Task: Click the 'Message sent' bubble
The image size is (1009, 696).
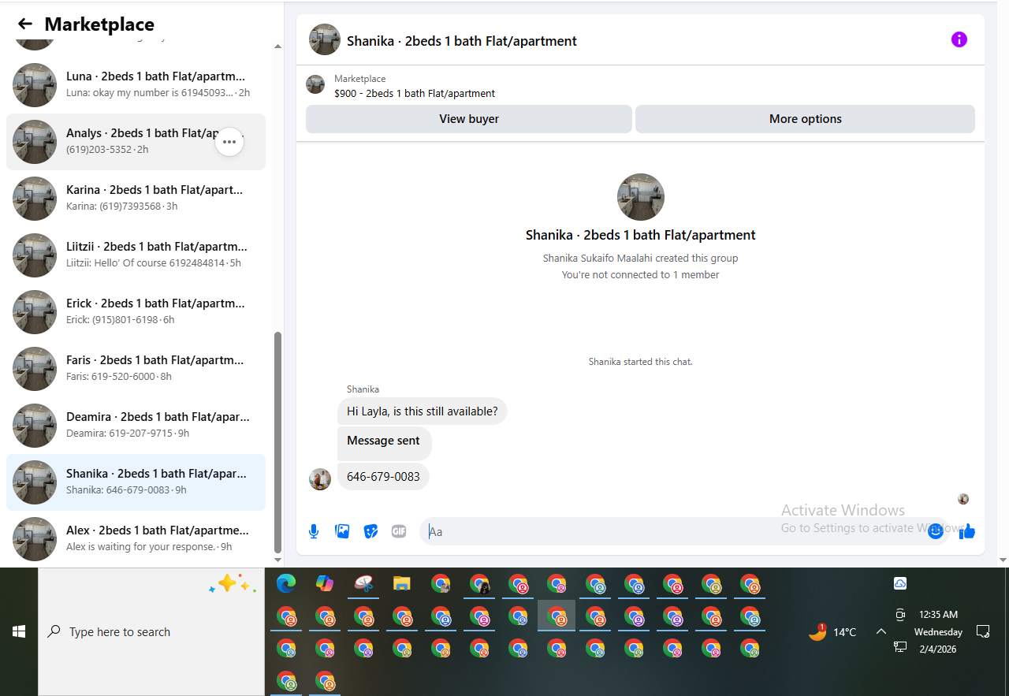Action: click(384, 442)
